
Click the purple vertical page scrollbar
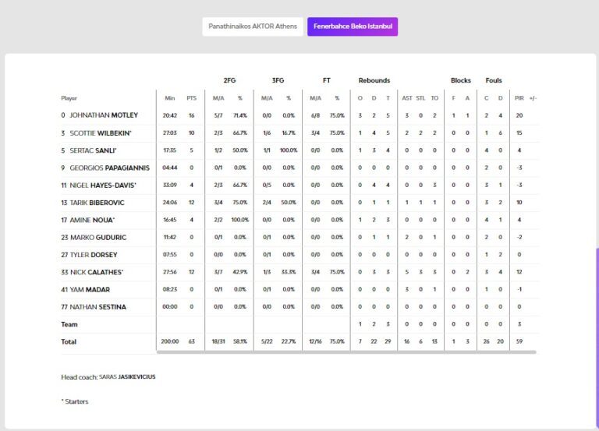[597, 335]
